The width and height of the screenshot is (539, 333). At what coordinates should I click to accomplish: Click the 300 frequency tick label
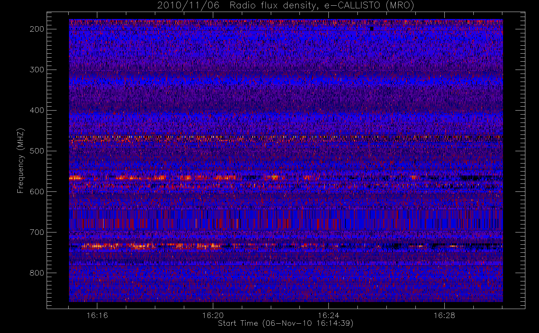pos(37,70)
